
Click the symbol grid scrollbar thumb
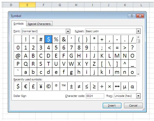click(138, 41)
